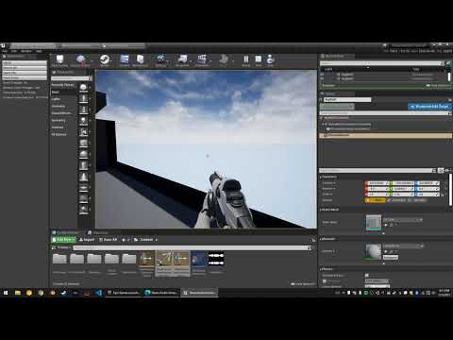The height and width of the screenshot is (340, 453).
Task: Click the Steam icon in the toolbar
Action: pos(105,59)
